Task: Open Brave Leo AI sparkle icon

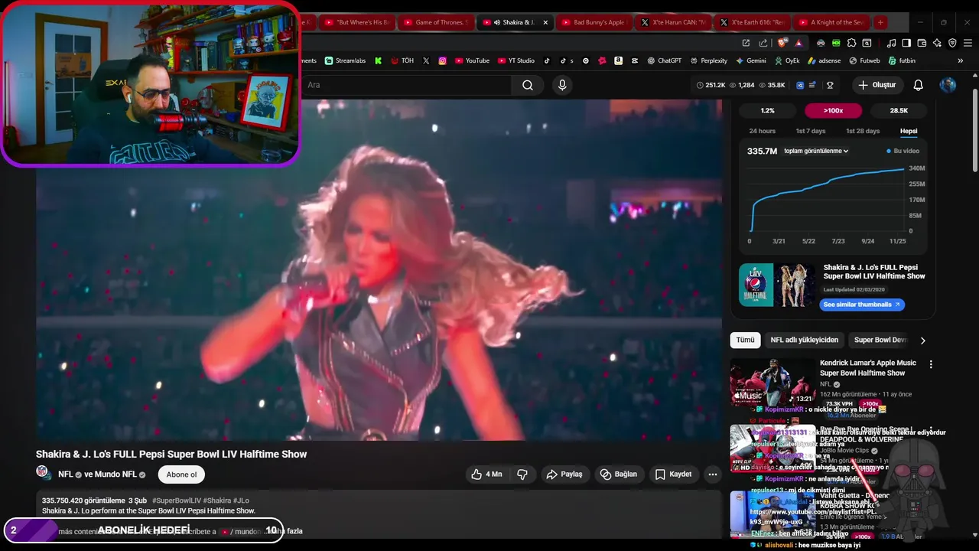Action: (x=937, y=43)
